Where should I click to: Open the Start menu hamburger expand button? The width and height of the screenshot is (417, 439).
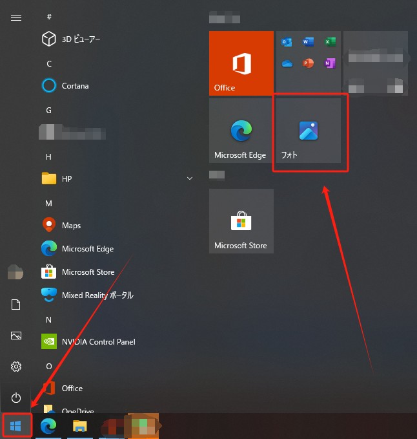coord(16,18)
